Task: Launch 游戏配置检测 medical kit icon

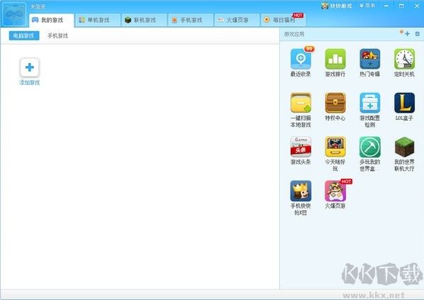Action: click(370, 103)
